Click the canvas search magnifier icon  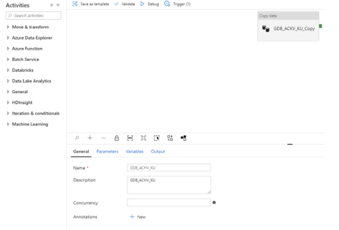[x=77, y=138]
